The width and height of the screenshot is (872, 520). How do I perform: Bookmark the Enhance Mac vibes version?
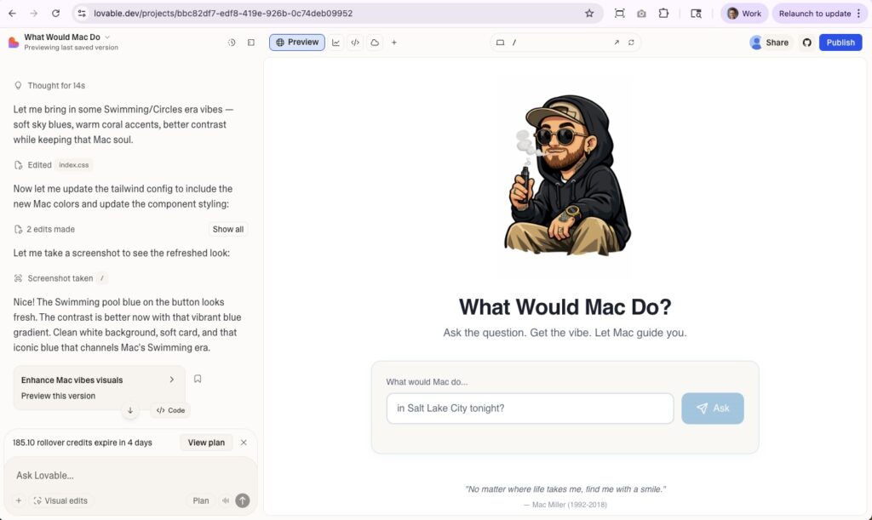(198, 379)
